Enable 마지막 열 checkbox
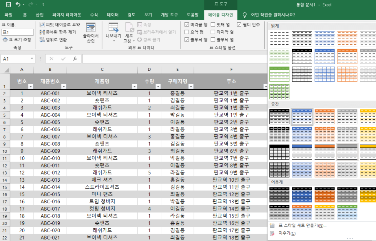Screen dimensions: 376x241 [213, 32]
